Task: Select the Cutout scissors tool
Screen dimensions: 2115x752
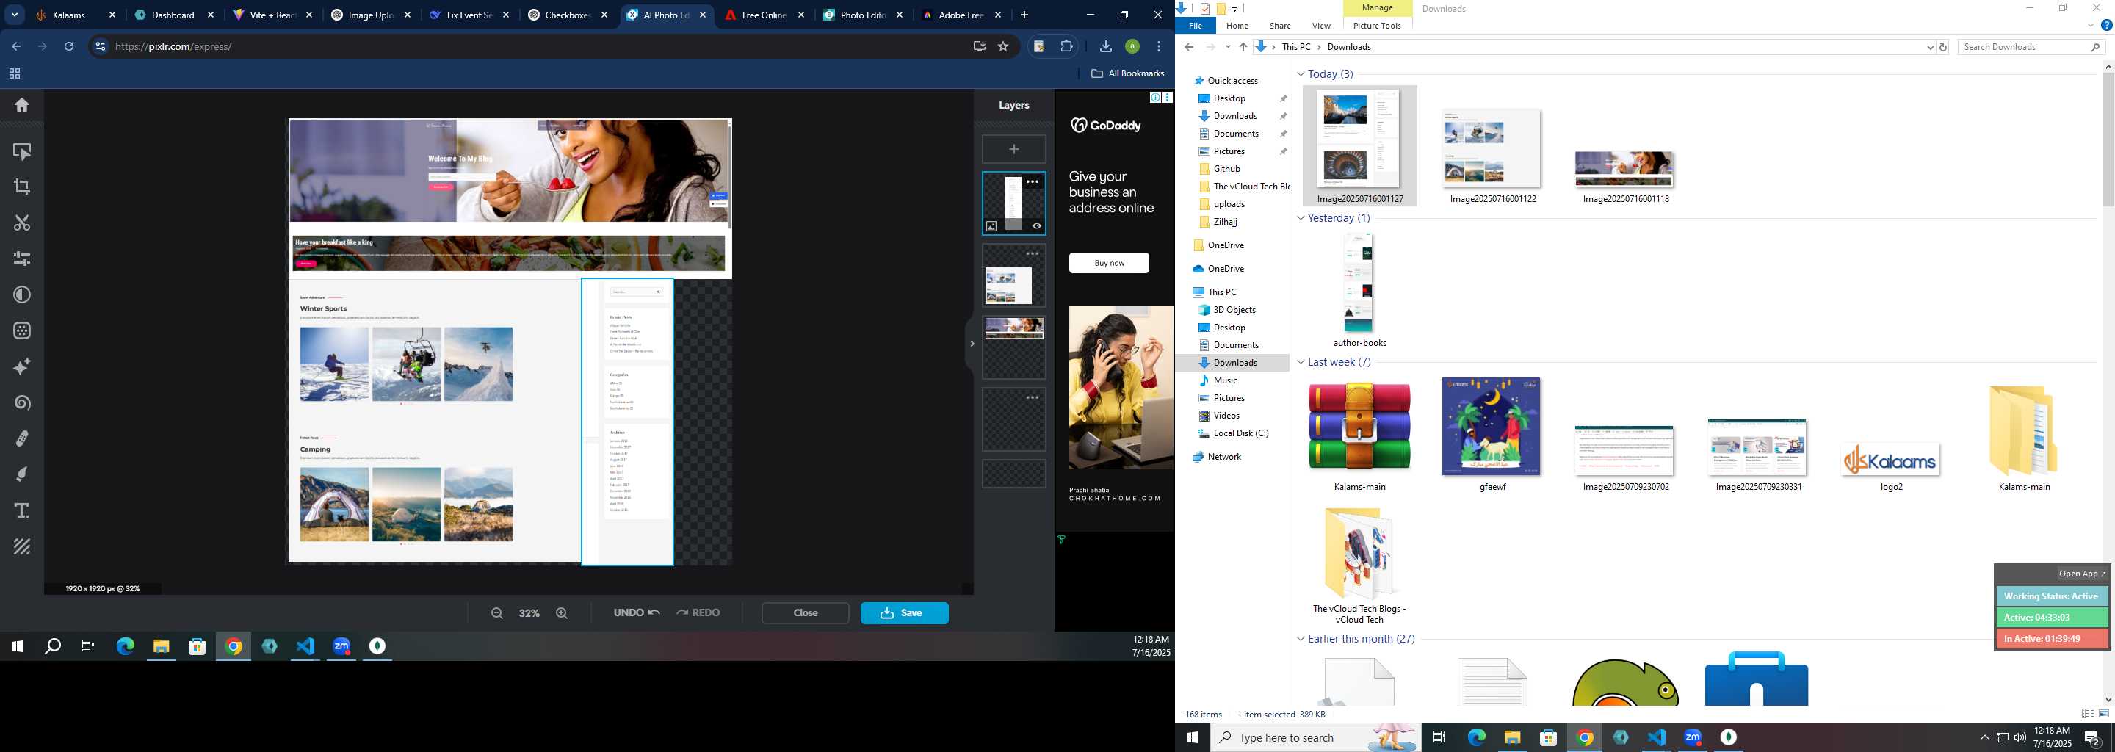Action: click(x=22, y=223)
